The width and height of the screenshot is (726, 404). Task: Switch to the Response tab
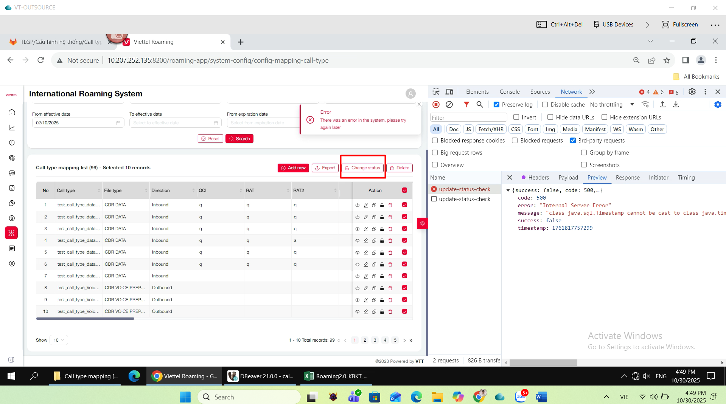[x=627, y=178]
